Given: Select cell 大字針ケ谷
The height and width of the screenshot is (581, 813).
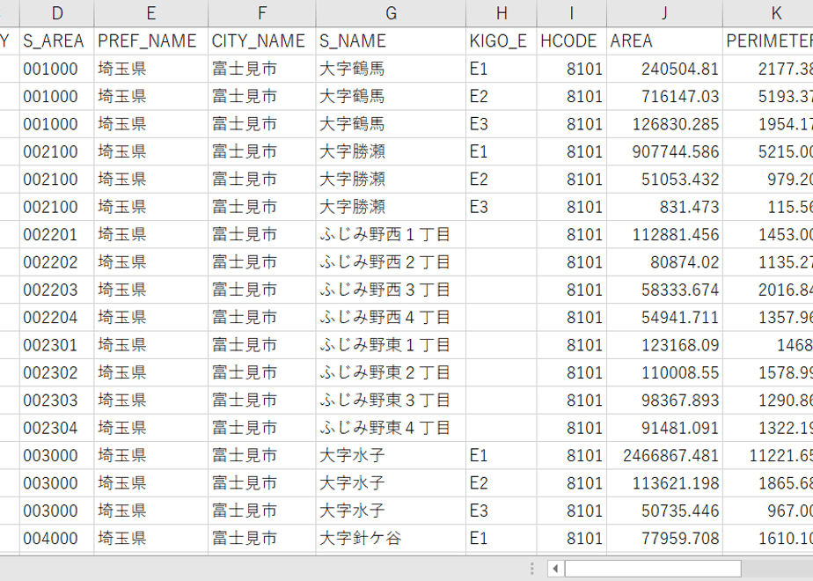Looking at the screenshot, I should coord(391,539).
